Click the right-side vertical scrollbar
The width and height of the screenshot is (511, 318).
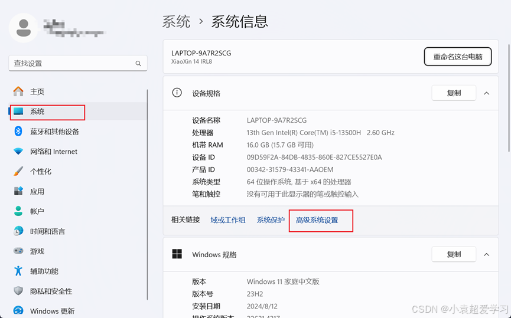pos(509,98)
